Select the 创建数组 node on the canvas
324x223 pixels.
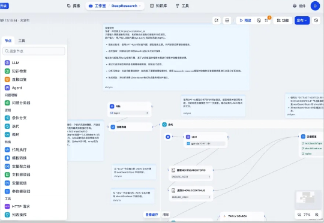(x=130, y=126)
